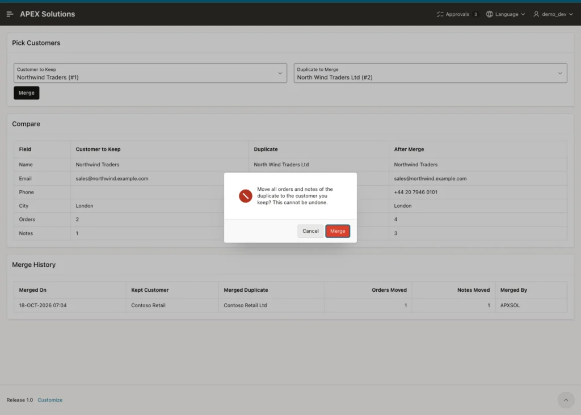
Task: Click Cancel in the confirmation dialog
Action: [310, 231]
